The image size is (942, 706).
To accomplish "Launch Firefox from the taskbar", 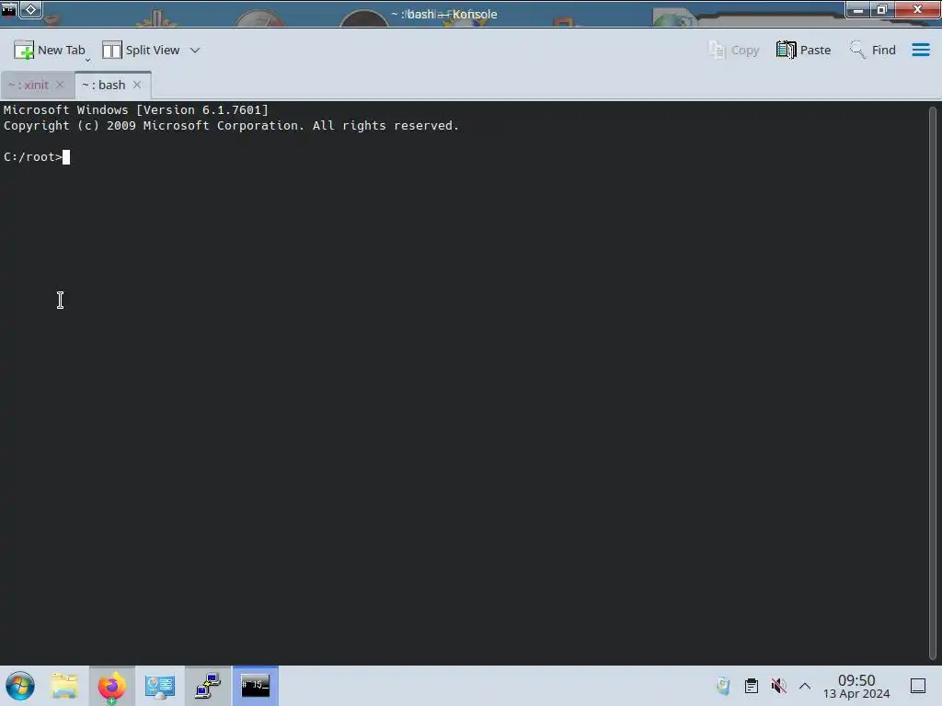I will [x=111, y=686].
